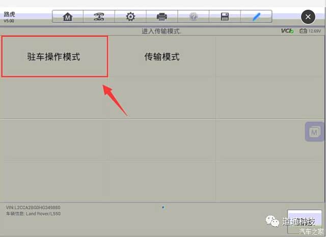Open settings gear icon
The height and width of the screenshot is (237, 326).
[x=130, y=16]
